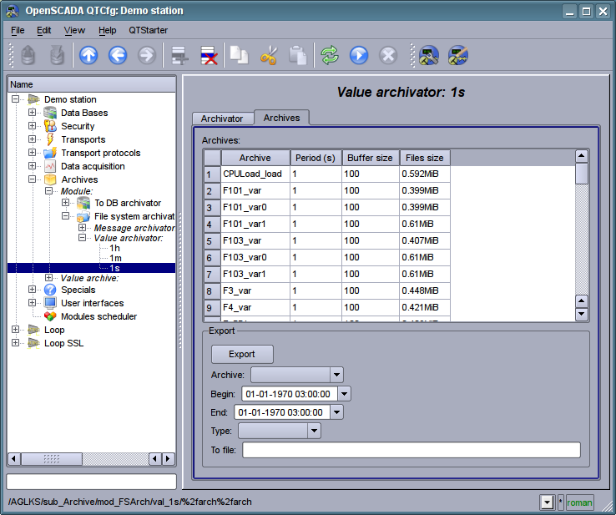Viewport: 616px width, 515px height.
Task: Click the status bar dropdown arrow button
Action: (x=548, y=502)
